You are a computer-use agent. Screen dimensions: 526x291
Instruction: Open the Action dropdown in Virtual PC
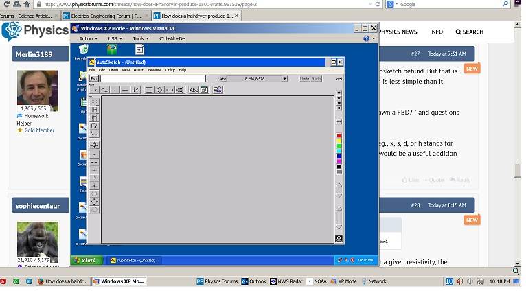[89, 38]
